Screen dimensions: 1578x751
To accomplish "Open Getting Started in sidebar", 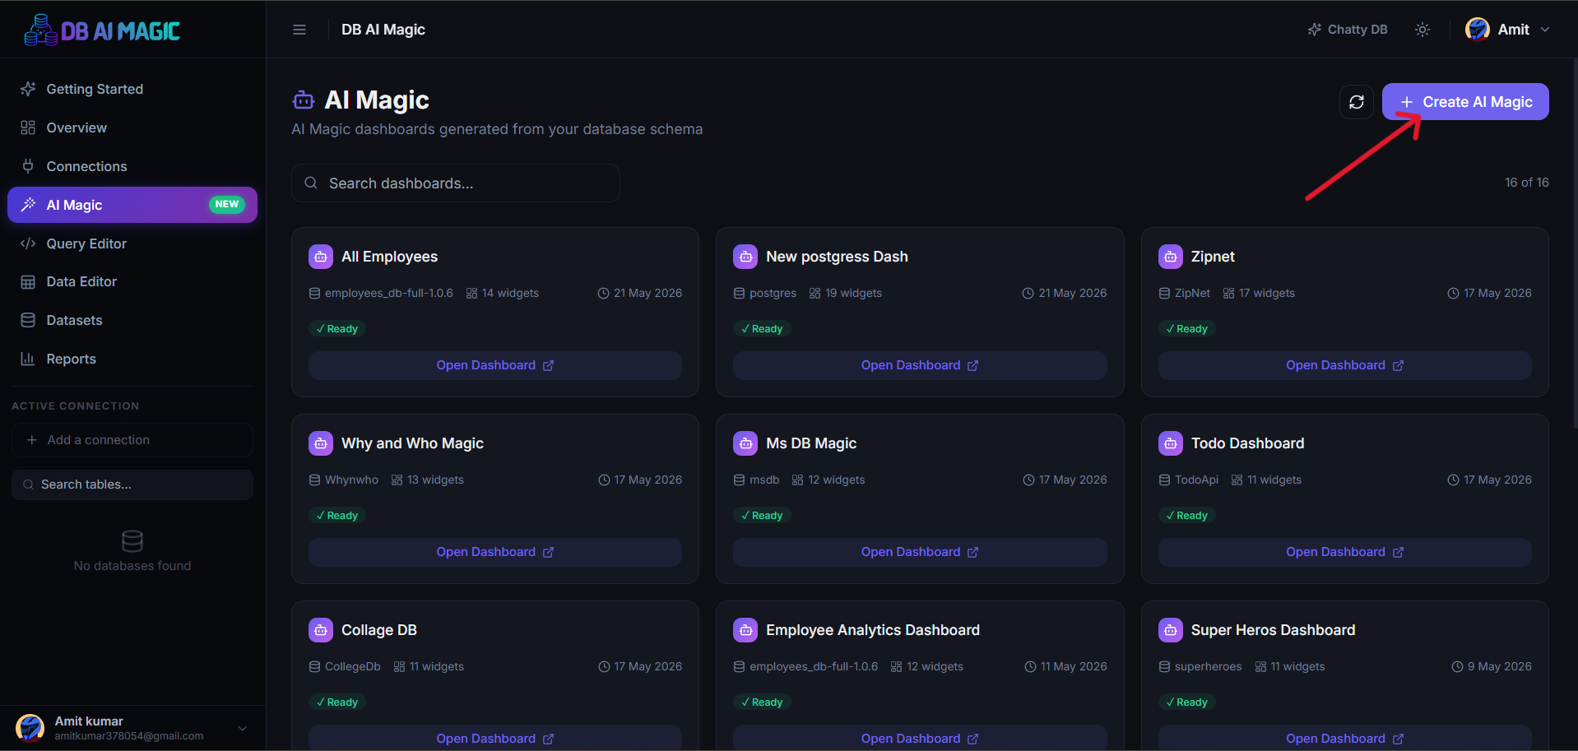I will tap(132, 89).
